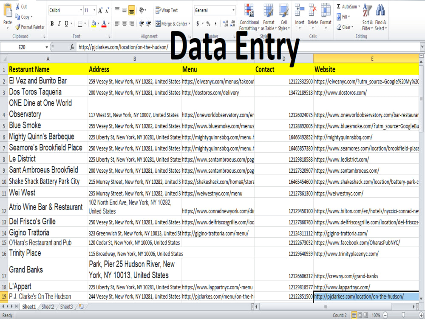Screen dimensions: 425x319
Task: Jump to last sheet with navigation arrow
Action: click(x=17, y=307)
